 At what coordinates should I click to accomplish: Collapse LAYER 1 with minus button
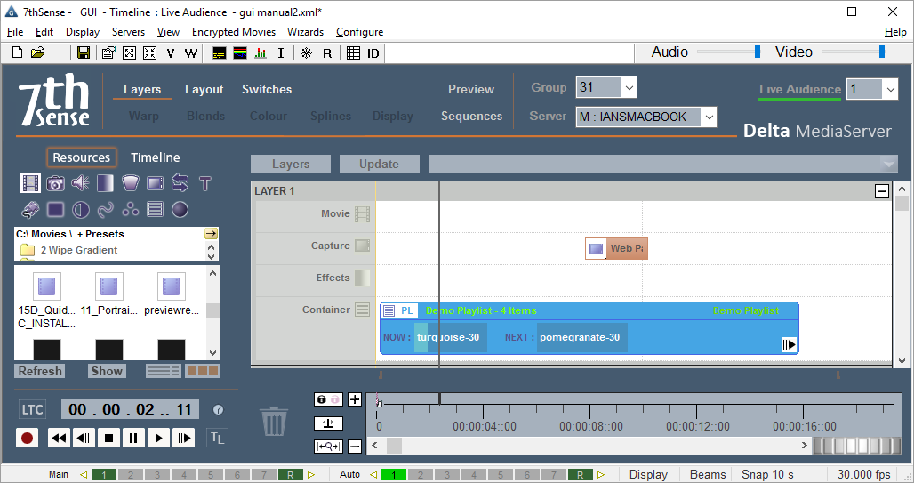pyautogui.click(x=882, y=190)
